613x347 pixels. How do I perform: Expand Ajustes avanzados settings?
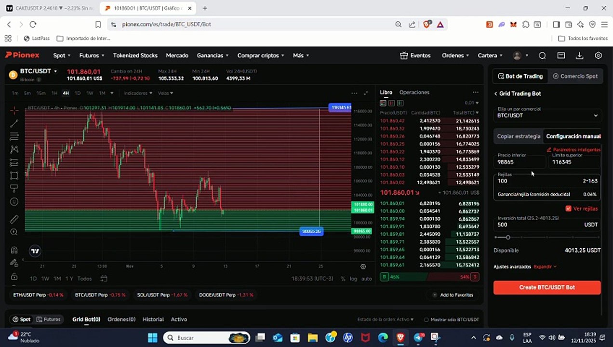545,267
